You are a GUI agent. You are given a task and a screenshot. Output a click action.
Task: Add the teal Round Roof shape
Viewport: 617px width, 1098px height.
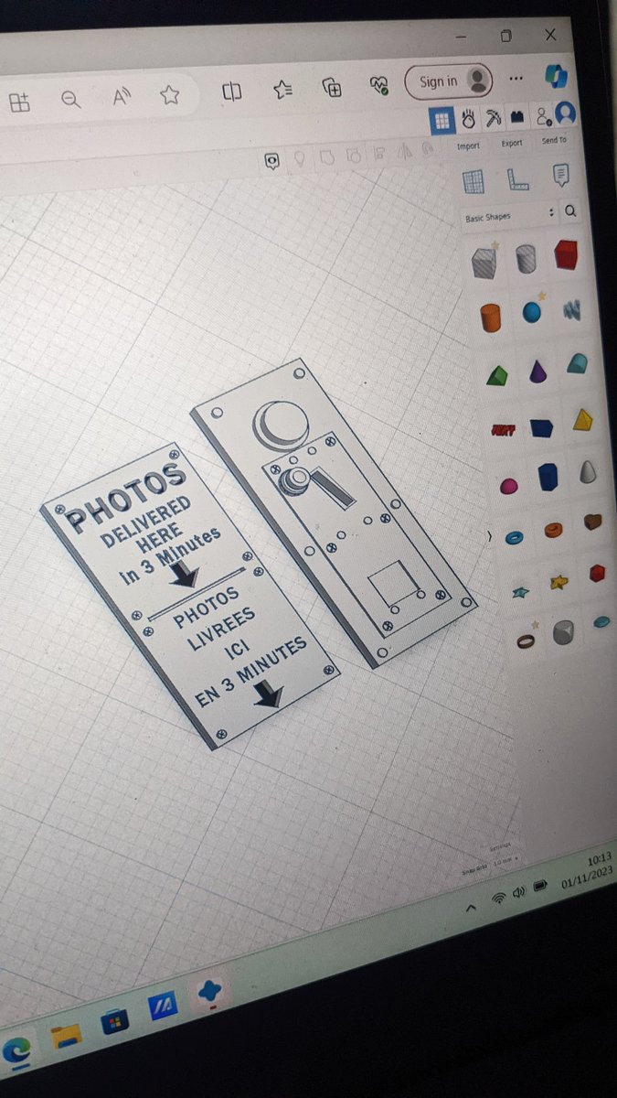click(577, 364)
